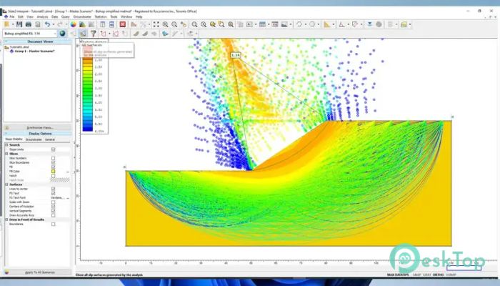500x286 pixels.
Task: Click the Print icon in toolbar
Action: [29, 24]
